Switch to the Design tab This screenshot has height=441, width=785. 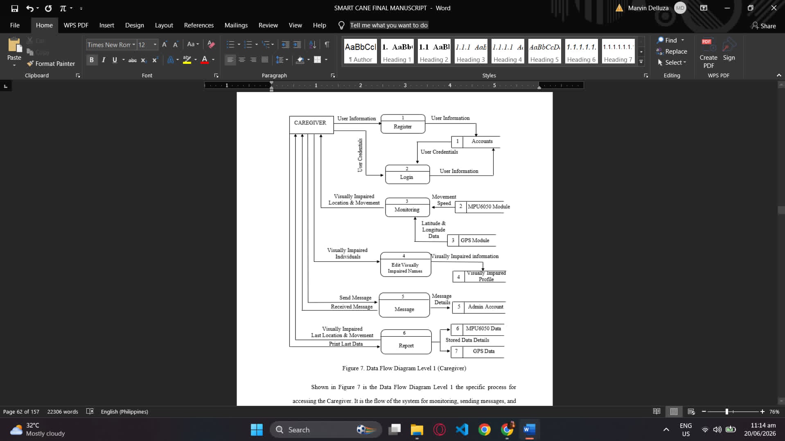[134, 25]
